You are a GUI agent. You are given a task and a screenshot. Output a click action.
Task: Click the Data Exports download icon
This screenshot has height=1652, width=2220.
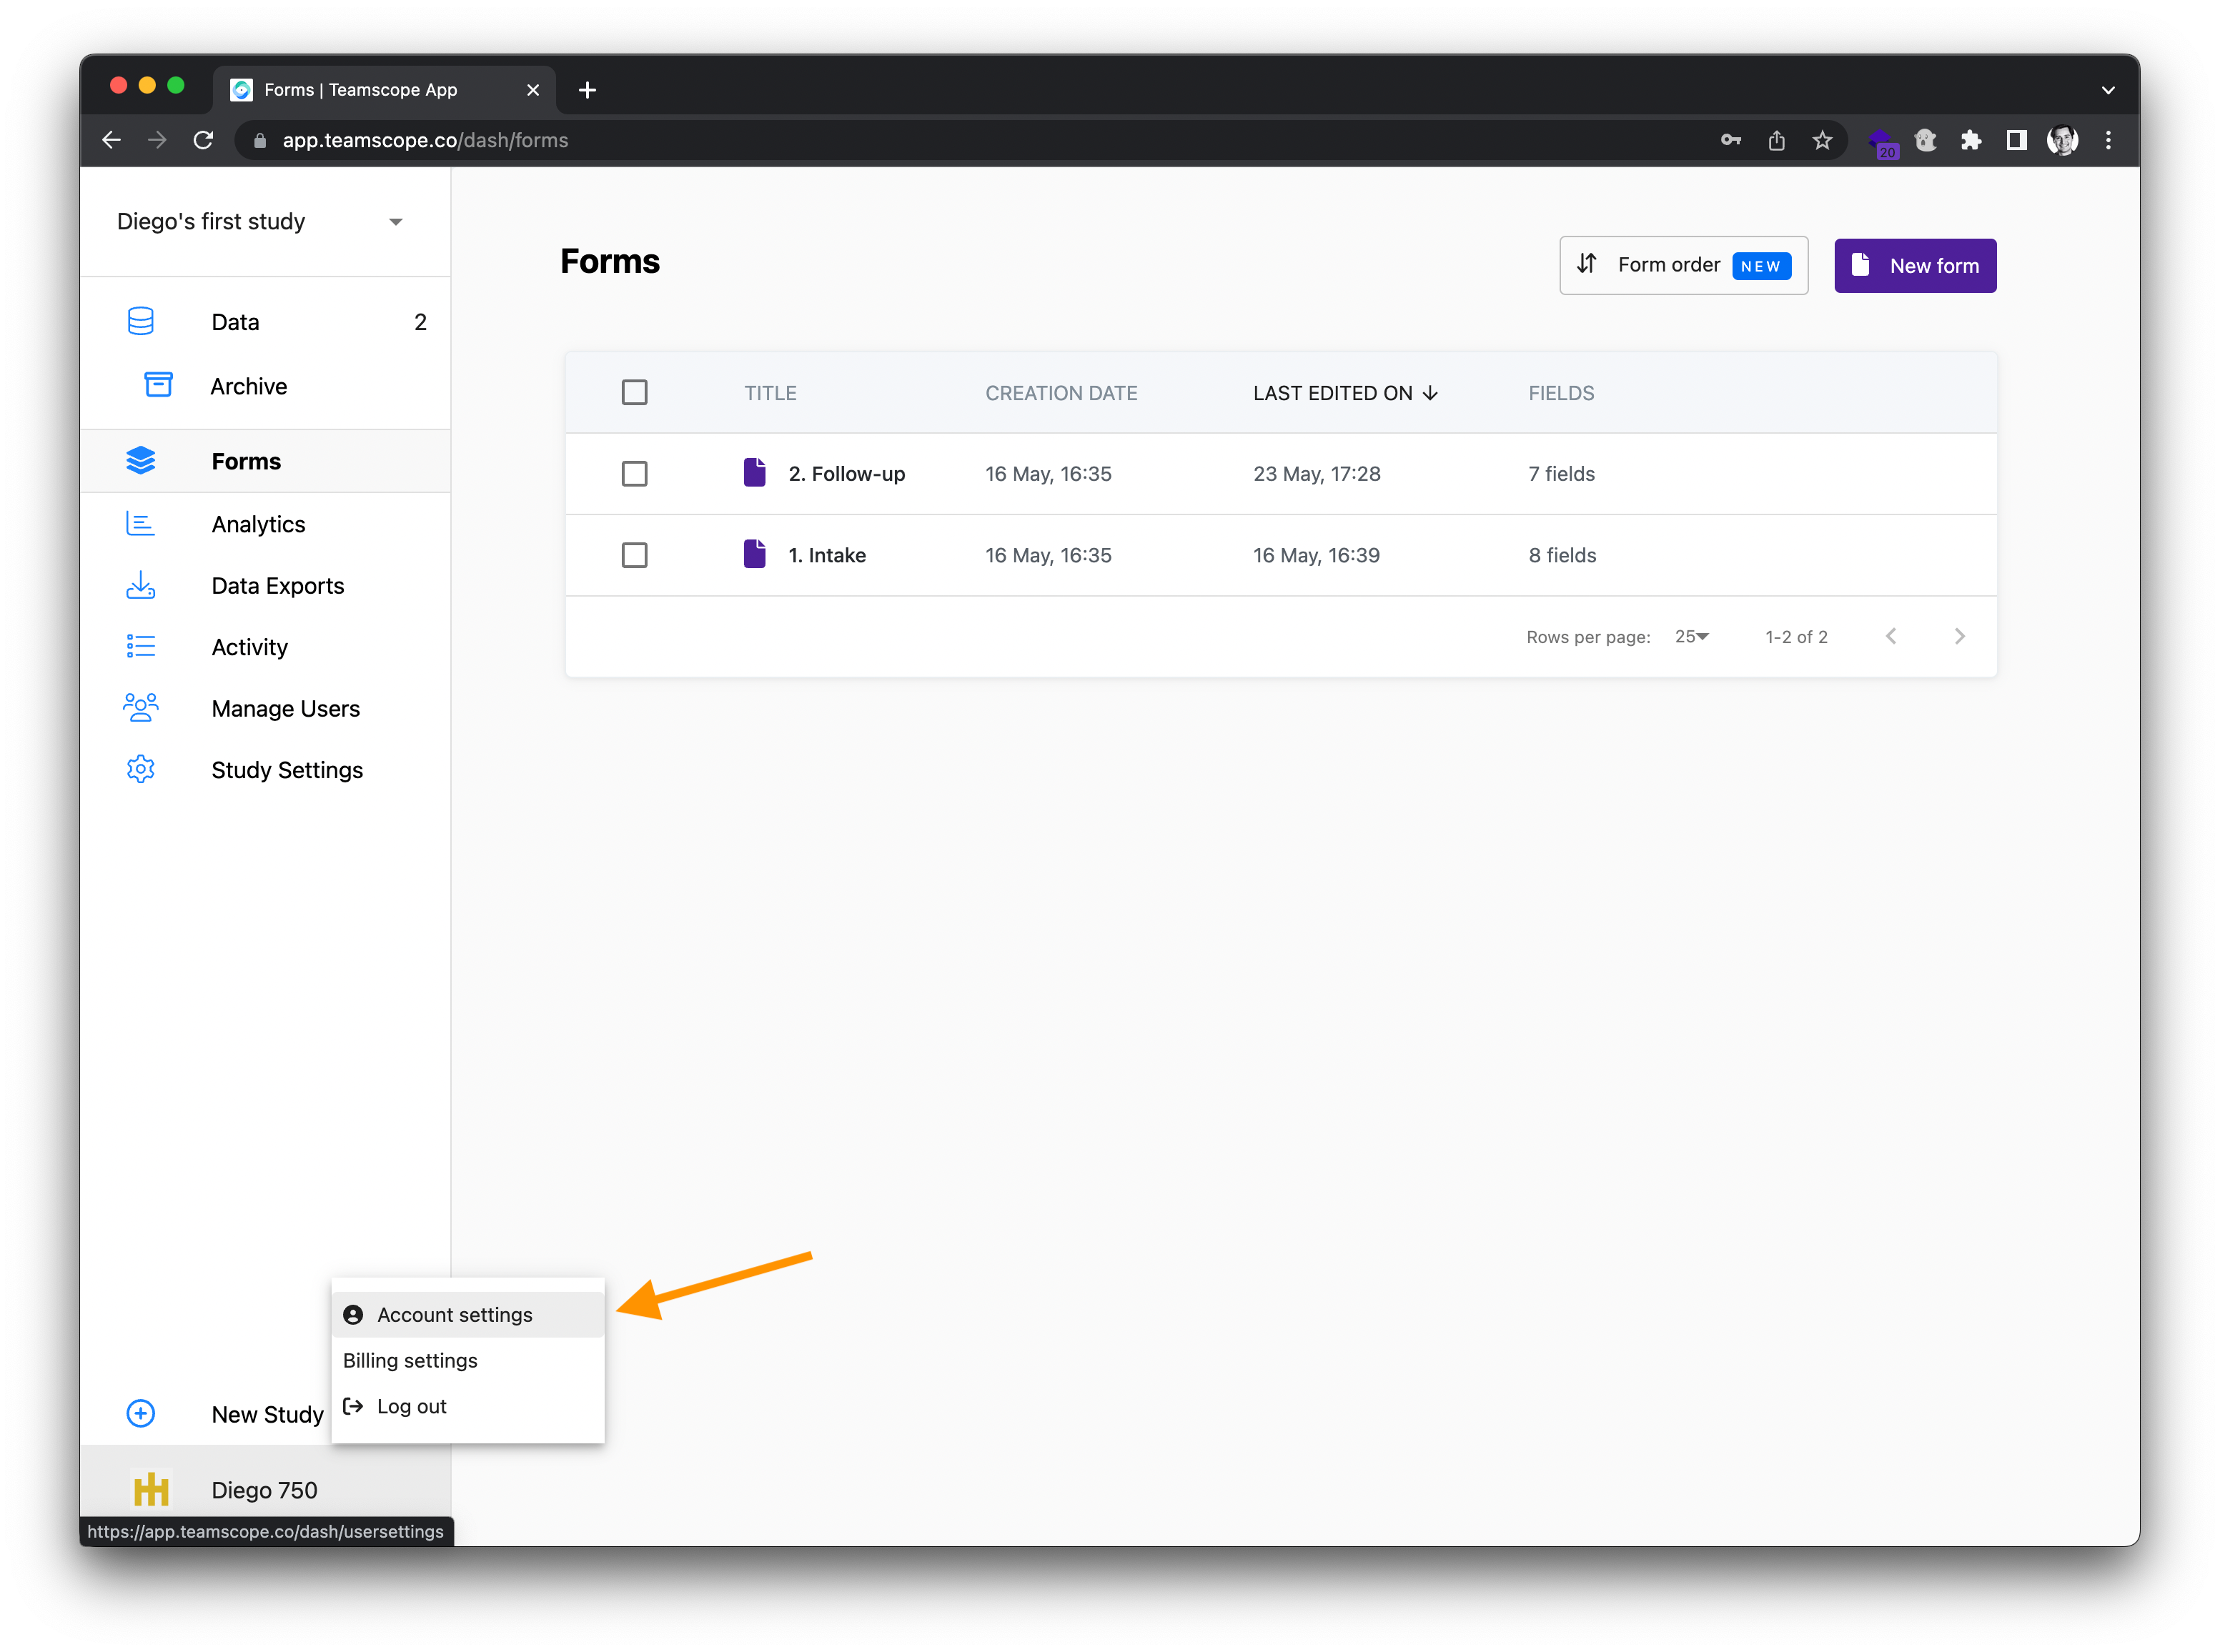141,585
